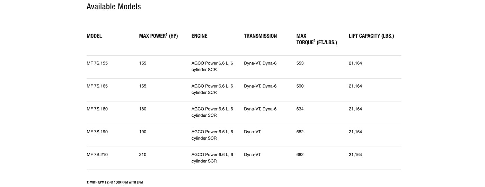The height and width of the screenshot is (187, 485).
Task: Select the MF 7S.155 model cell
Action: [97, 63]
